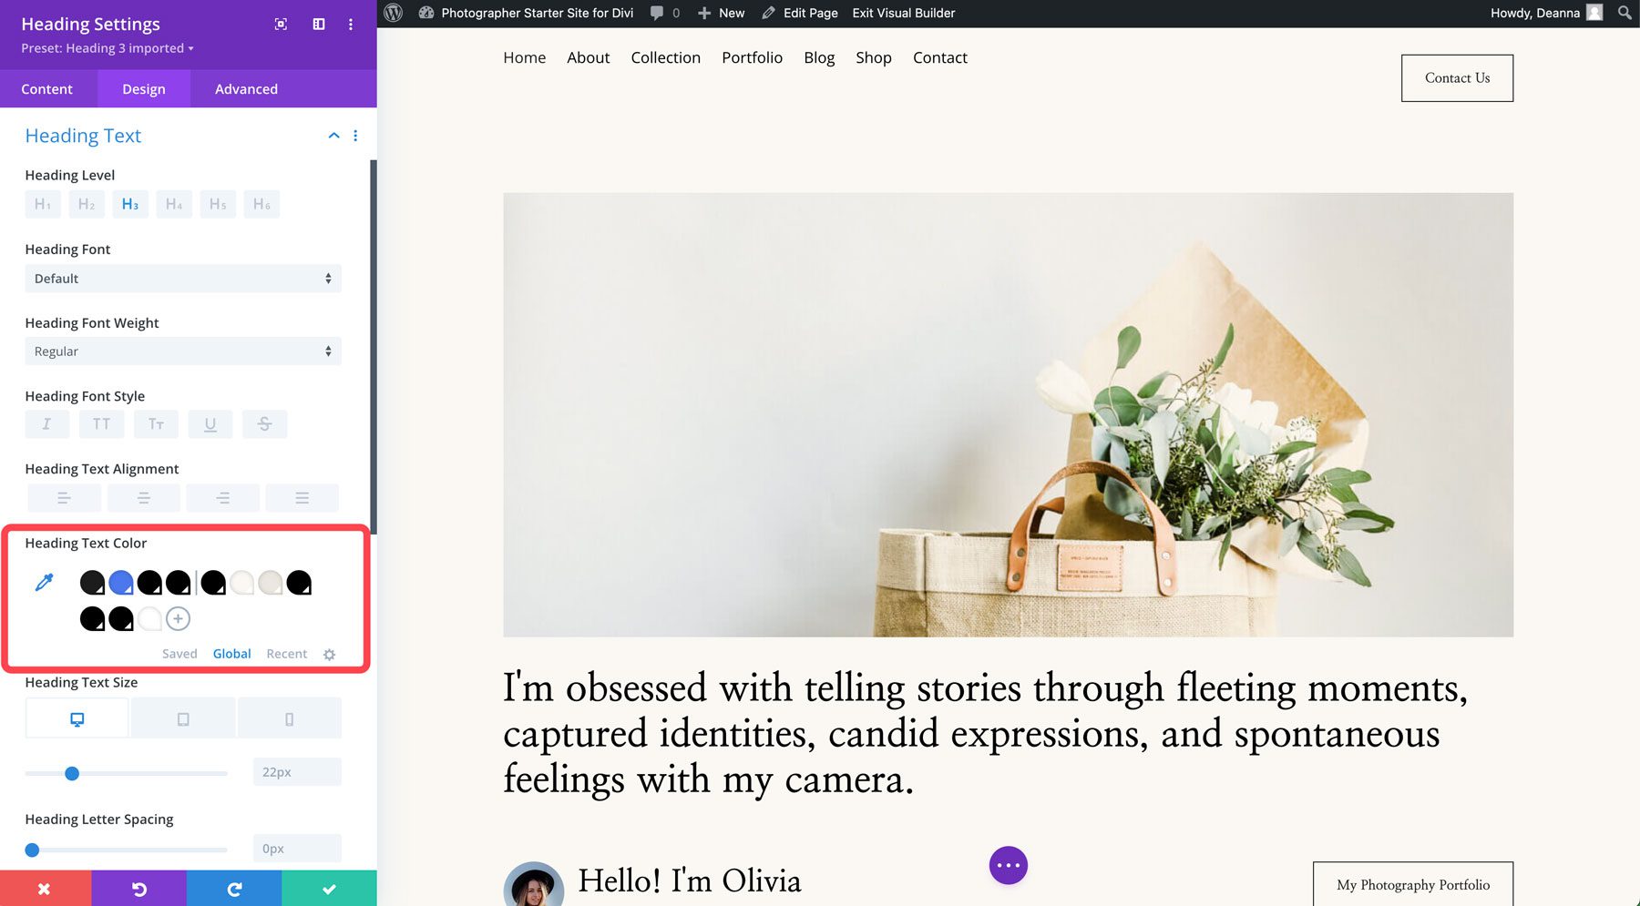1640x906 pixels.
Task: Collapse the Heading Text section
Action: 333,135
